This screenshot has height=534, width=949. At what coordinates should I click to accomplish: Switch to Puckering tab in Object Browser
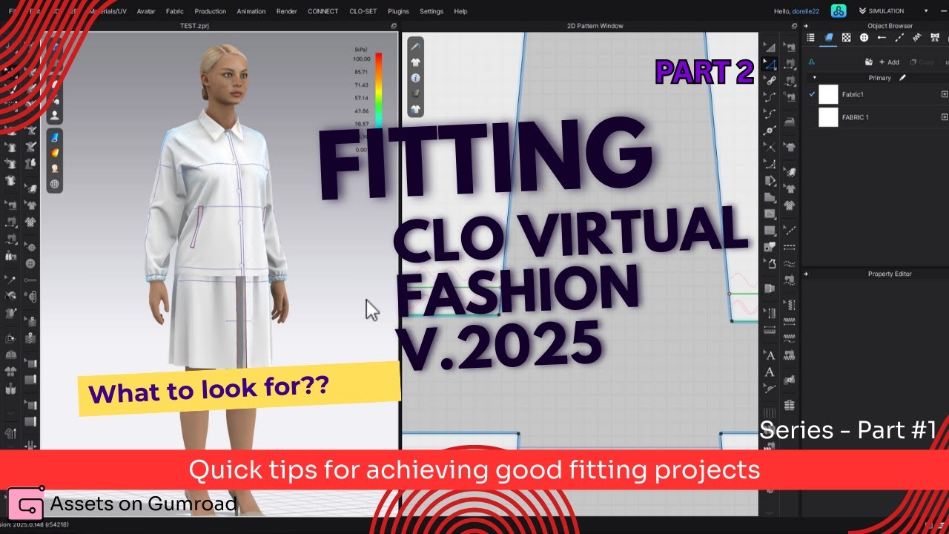(x=918, y=37)
